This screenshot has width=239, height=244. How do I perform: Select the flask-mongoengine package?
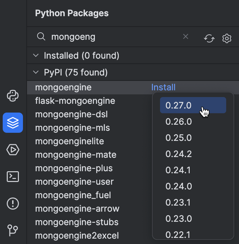click(x=75, y=101)
